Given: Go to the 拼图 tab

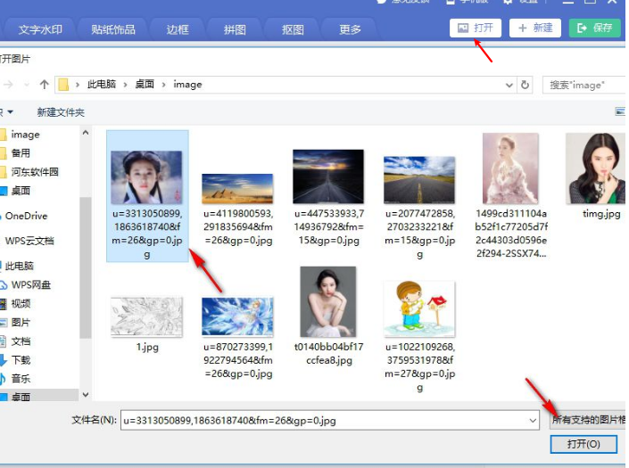Looking at the screenshot, I should coord(235,29).
